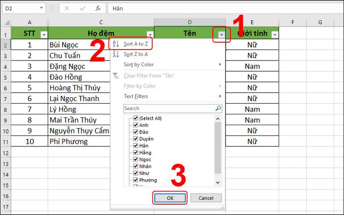Uncheck the Đào checkbox
Screen dimensions: 344x215
pyautogui.click(x=136, y=132)
